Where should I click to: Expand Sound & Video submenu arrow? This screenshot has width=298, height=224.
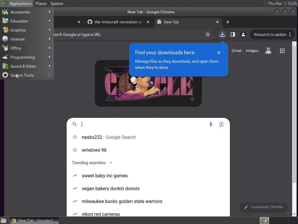(x=49, y=66)
